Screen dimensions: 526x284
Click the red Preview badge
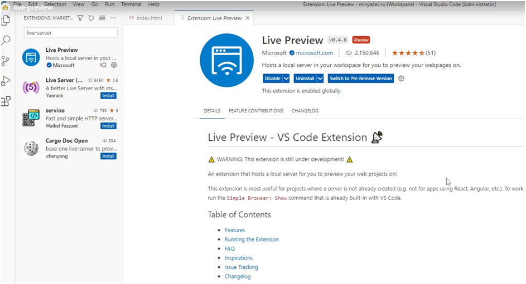[x=361, y=40]
